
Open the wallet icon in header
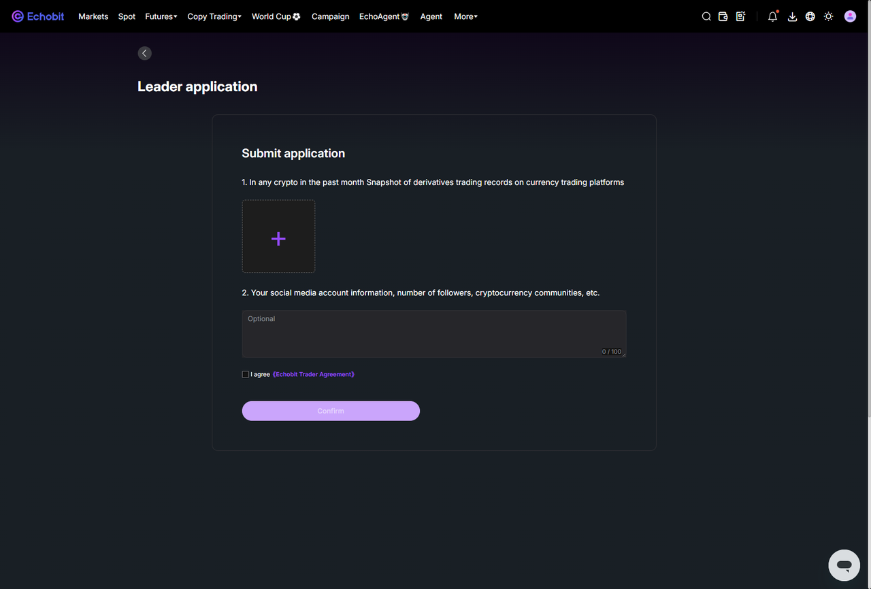click(723, 16)
